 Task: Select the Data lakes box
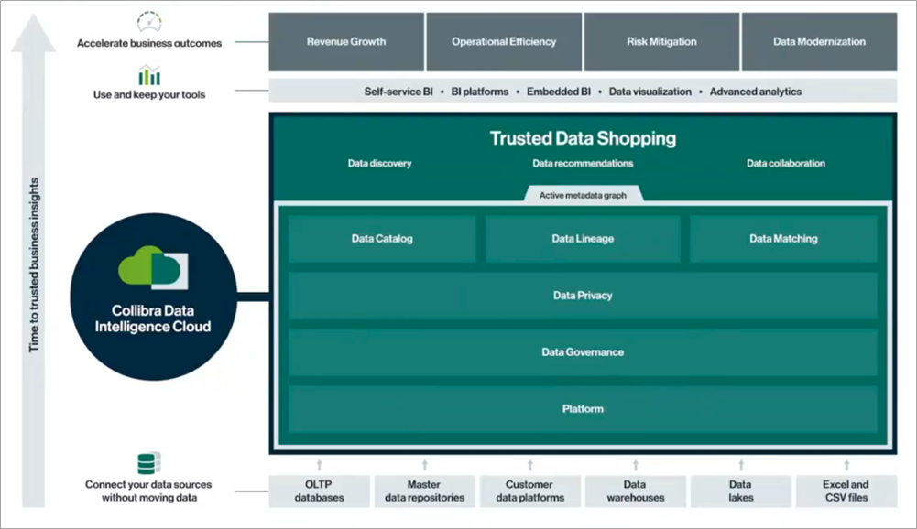pos(741,491)
